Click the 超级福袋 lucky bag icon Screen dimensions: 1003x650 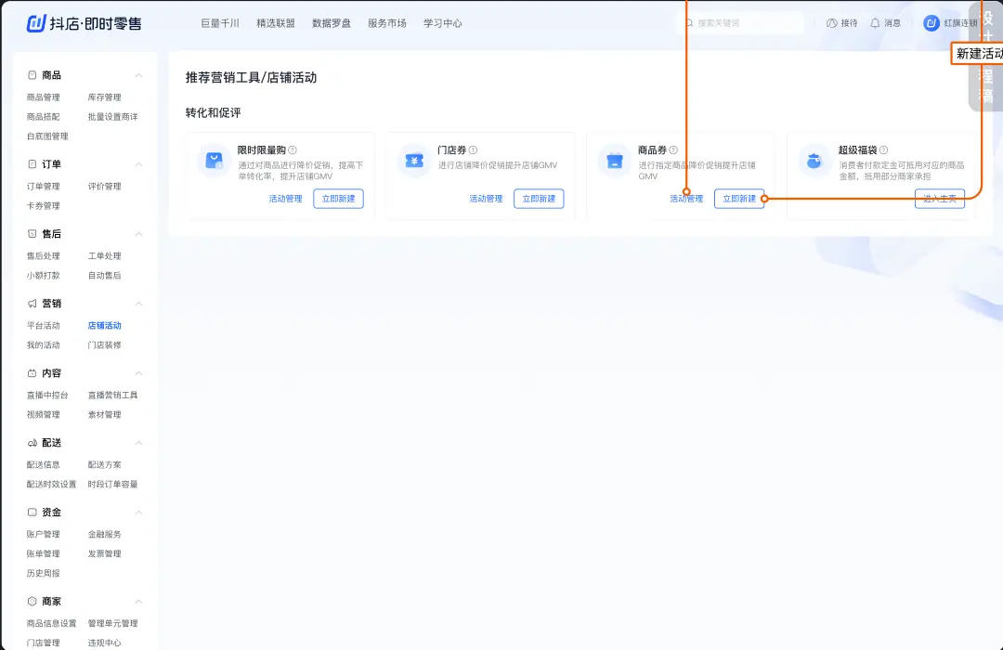pos(814,161)
